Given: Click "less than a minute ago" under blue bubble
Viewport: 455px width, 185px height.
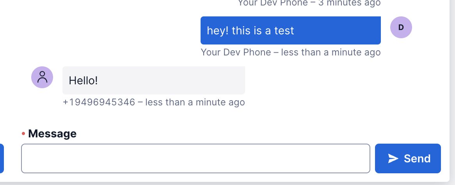Looking at the screenshot, I should pyautogui.click(x=331, y=52).
